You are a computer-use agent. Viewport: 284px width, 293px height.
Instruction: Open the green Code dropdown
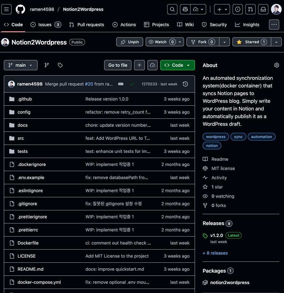(177, 65)
